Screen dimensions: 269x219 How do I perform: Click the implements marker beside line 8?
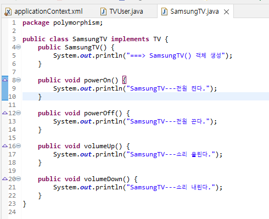pos(5,80)
